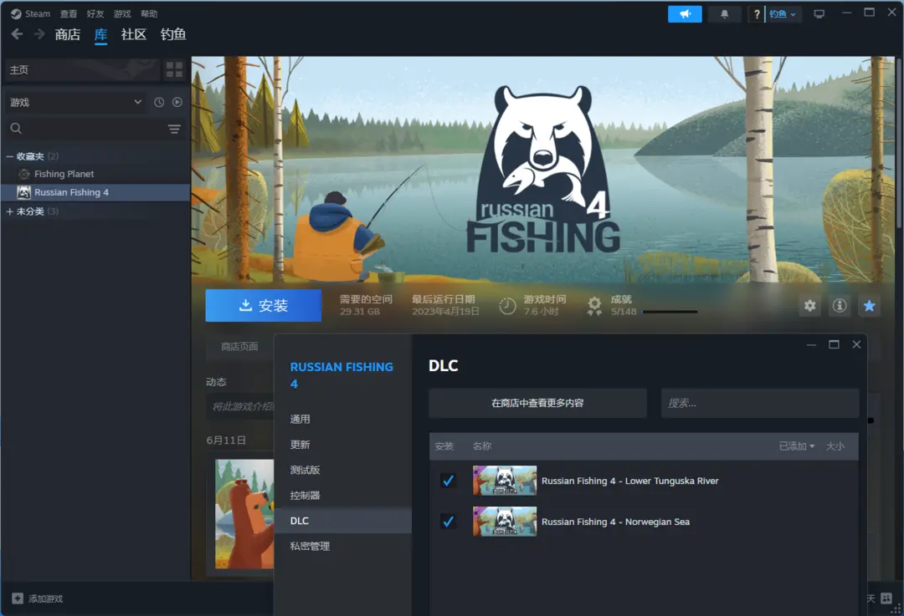Click the 添加游戏 label

[x=46, y=598]
